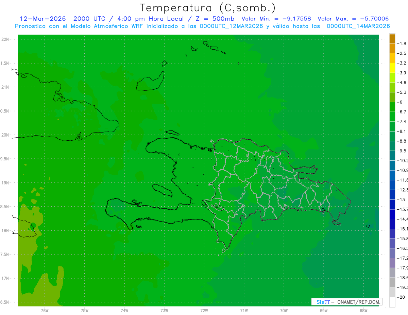Pick the green swatch between -6 and -6.7
The width and height of the screenshot is (408, 315).
click(x=392, y=107)
